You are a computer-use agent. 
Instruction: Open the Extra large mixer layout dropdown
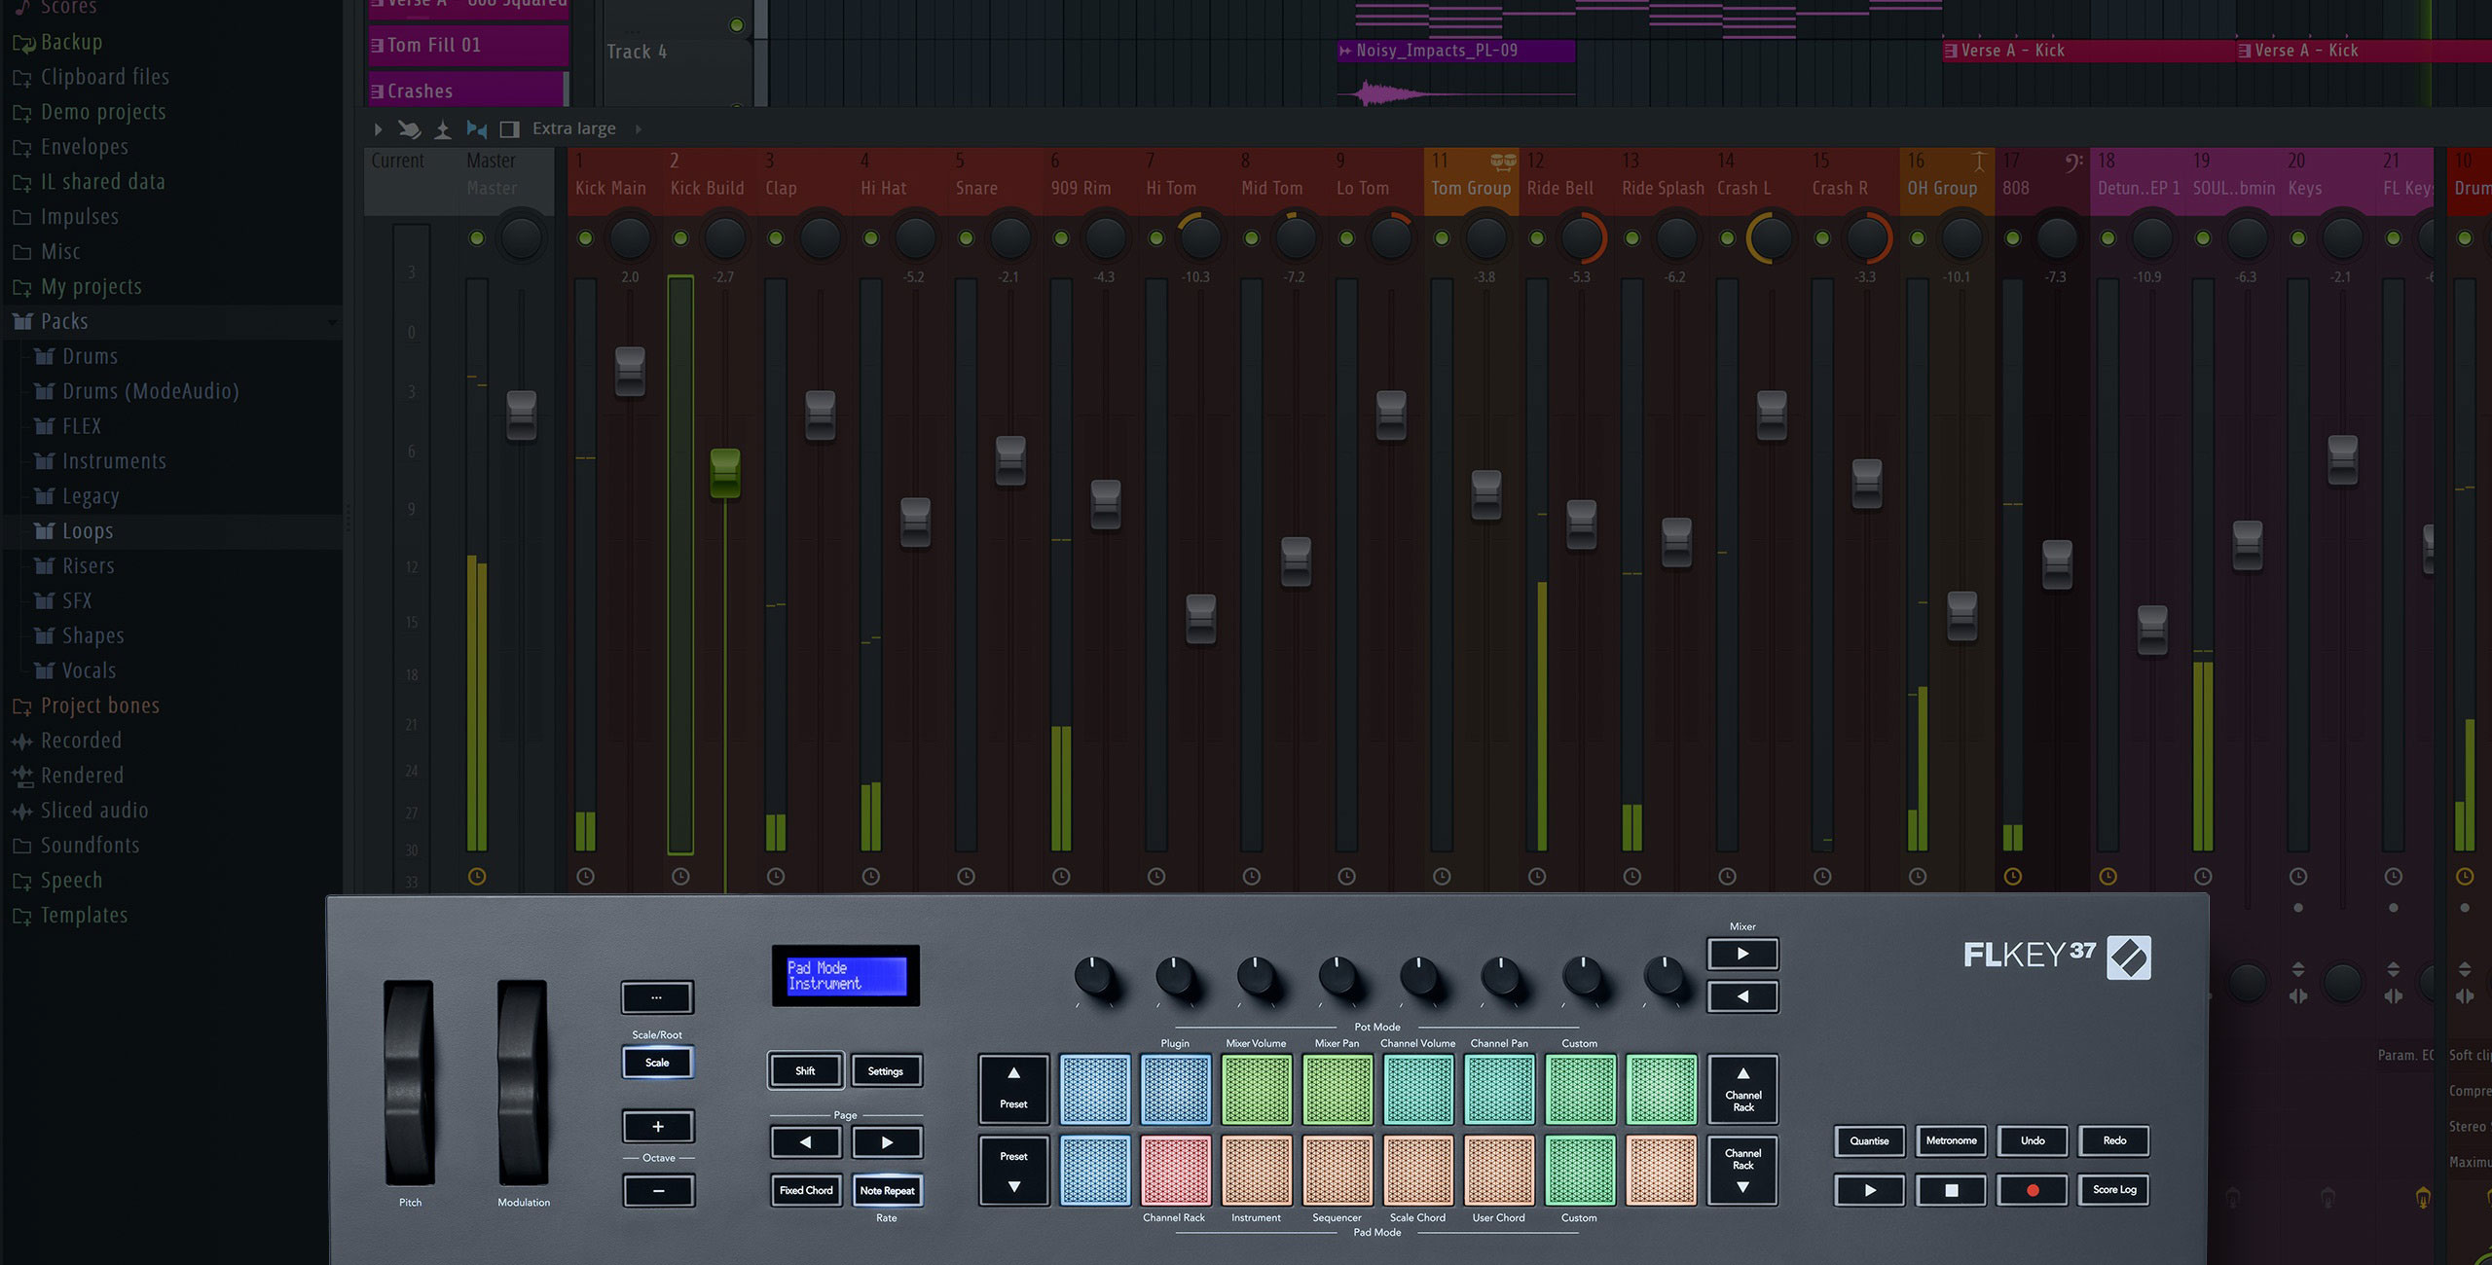point(574,128)
